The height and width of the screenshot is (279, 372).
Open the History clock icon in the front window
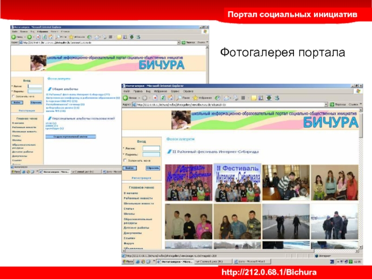[x=217, y=98]
